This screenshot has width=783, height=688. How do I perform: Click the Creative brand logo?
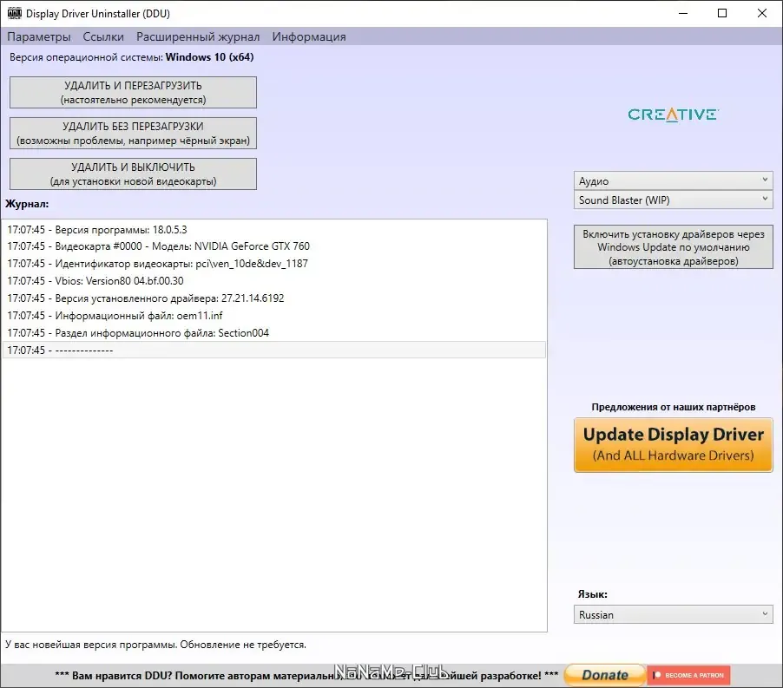click(x=673, y=115)
